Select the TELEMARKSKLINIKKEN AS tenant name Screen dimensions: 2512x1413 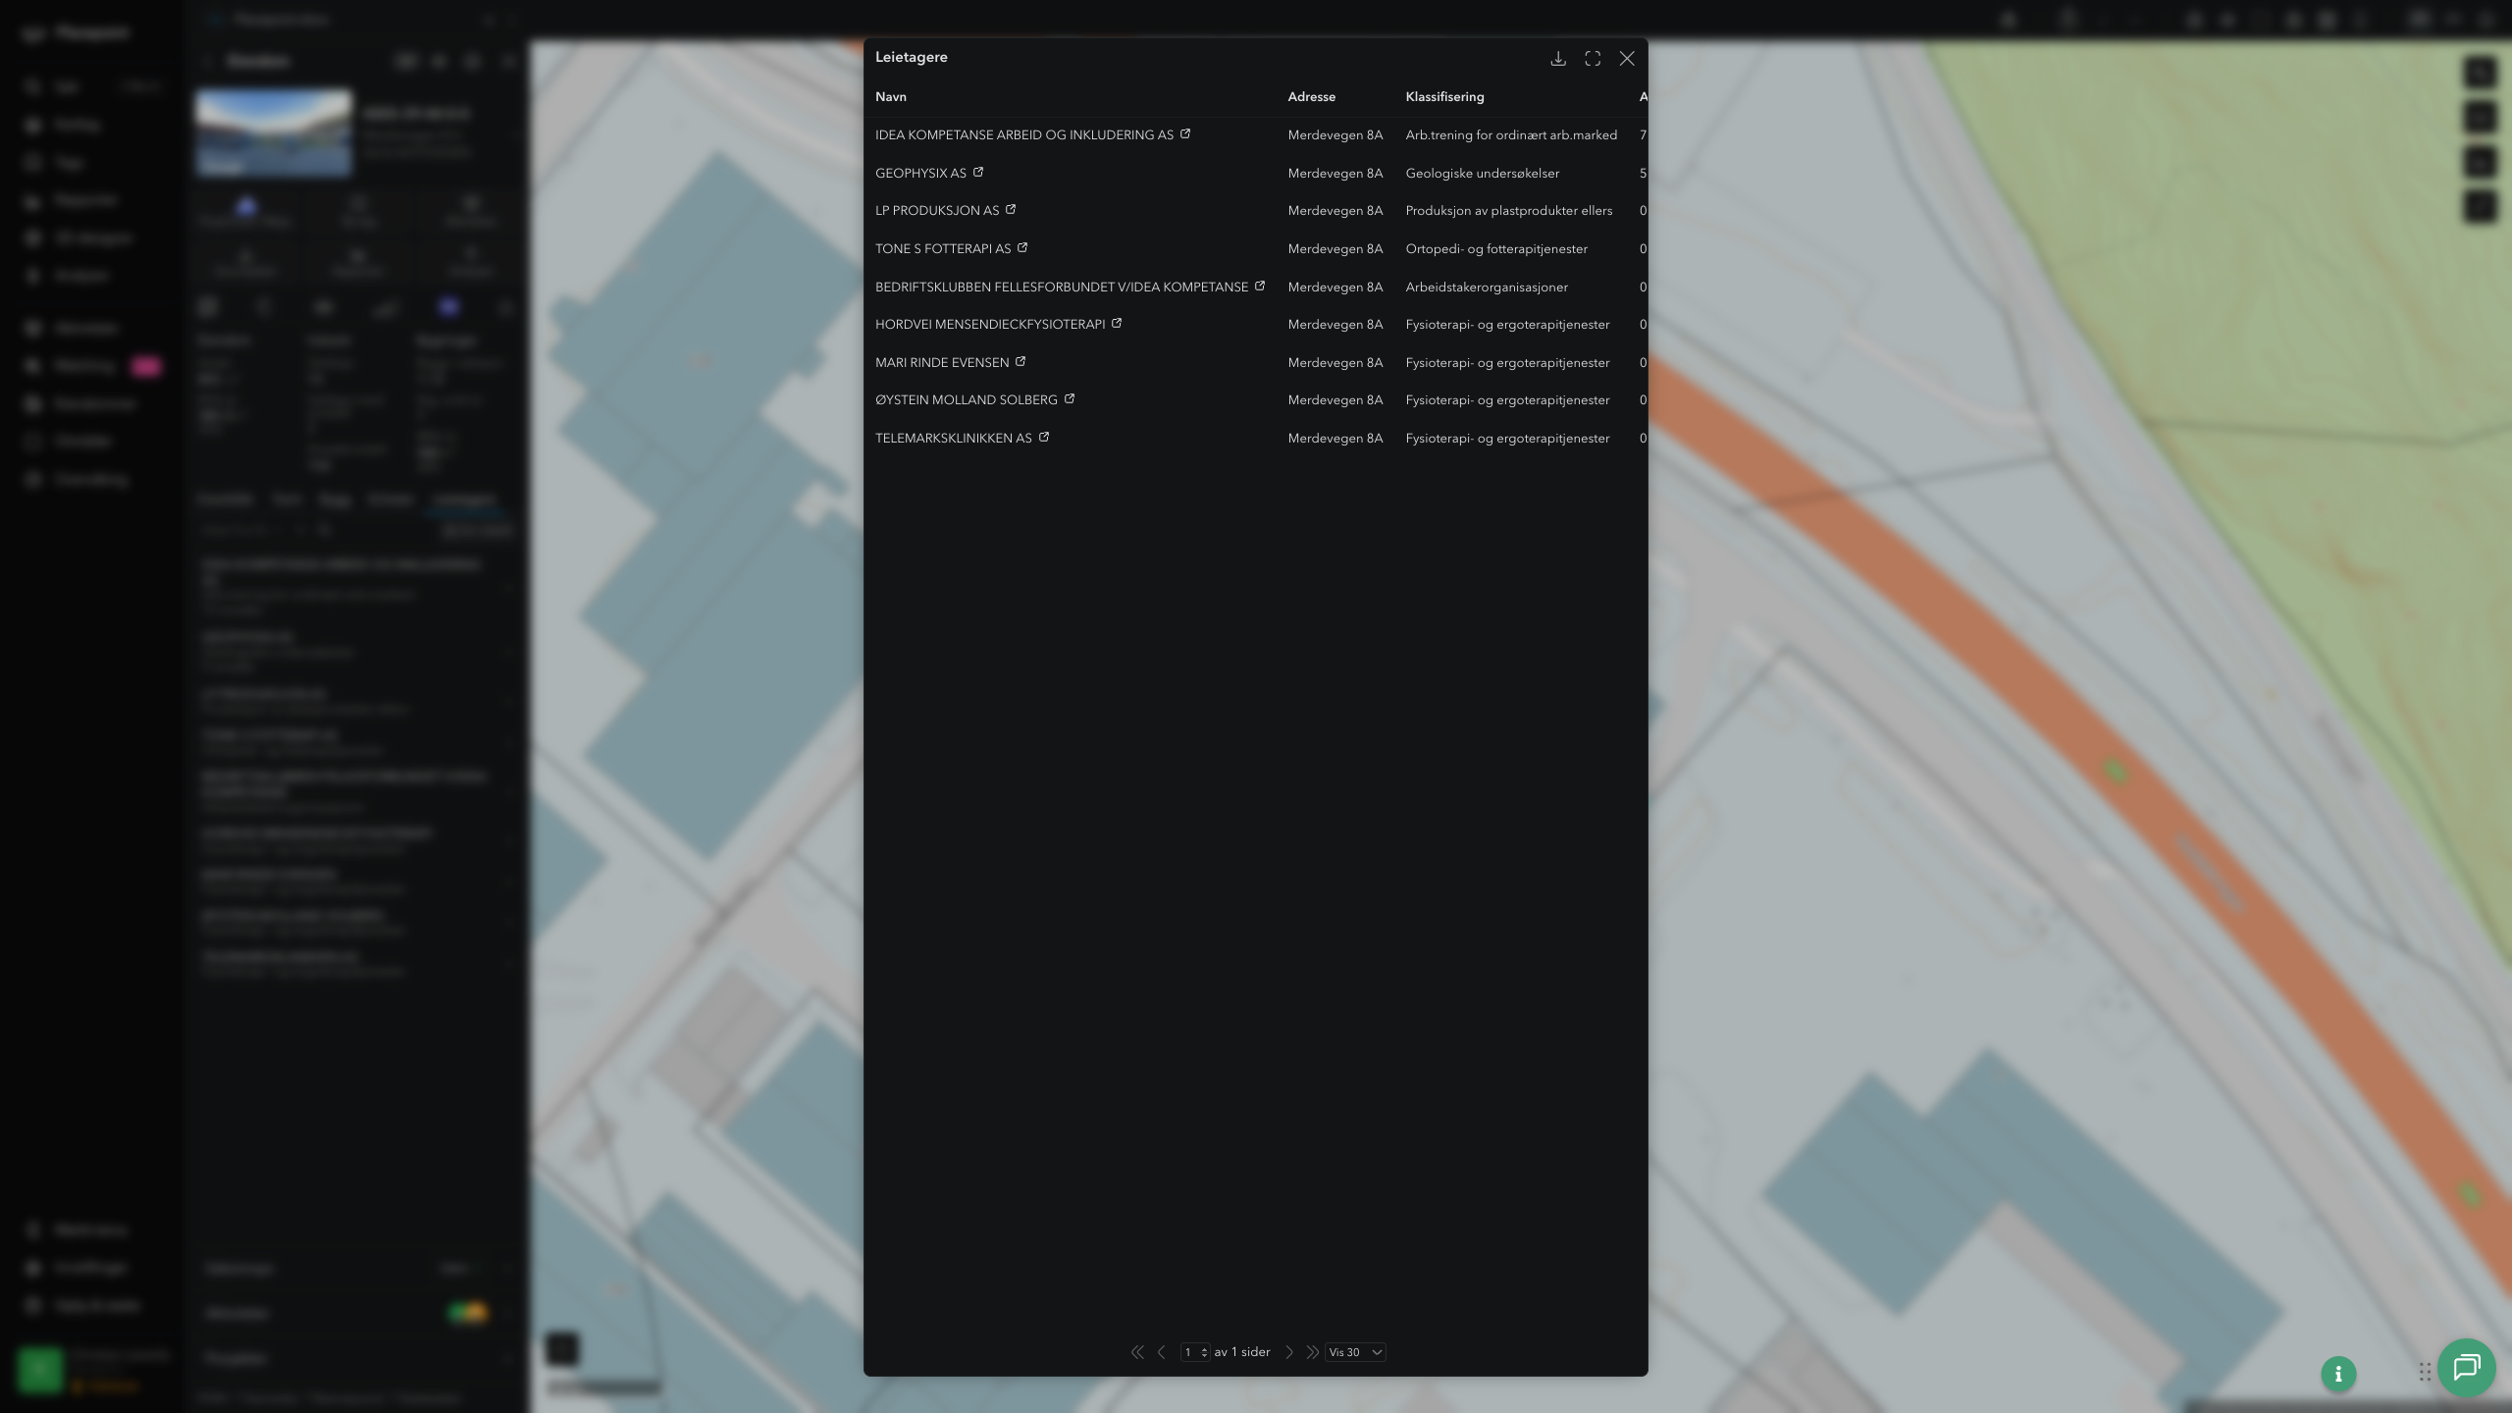click(x=954, y=439)
